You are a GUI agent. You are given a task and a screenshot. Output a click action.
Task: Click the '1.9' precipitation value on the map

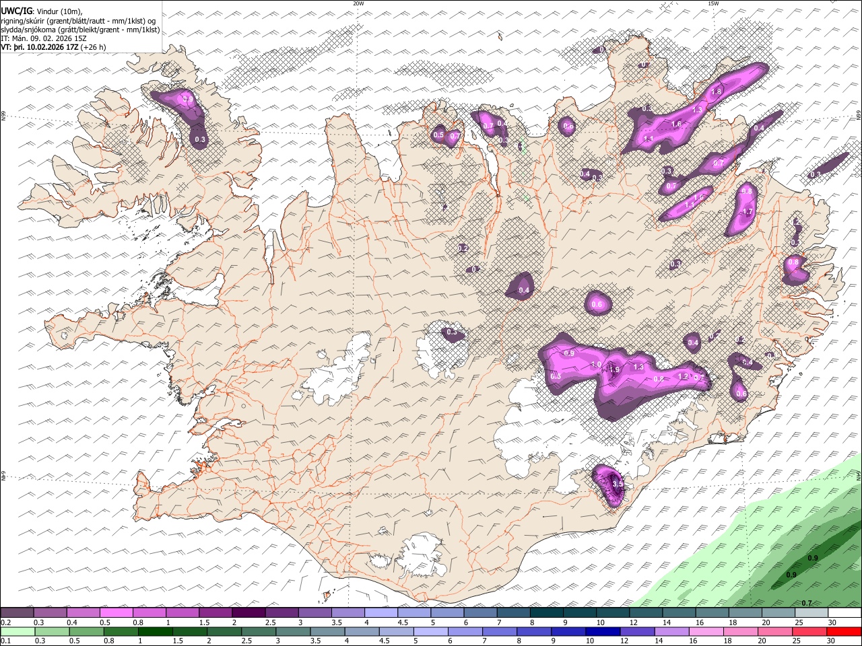[x=614, y=369]
